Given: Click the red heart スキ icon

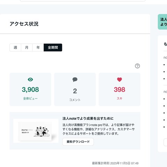Looking at the screenshot, I should point(119,80).
